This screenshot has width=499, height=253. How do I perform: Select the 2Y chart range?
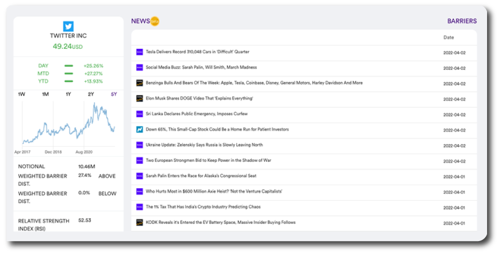pyautogui.click(x=91, y=94)
